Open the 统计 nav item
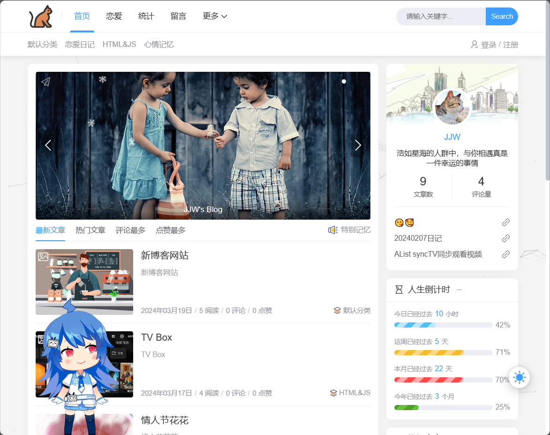The image size is (550, 435). pyautogui.click(x=146, y=16)
